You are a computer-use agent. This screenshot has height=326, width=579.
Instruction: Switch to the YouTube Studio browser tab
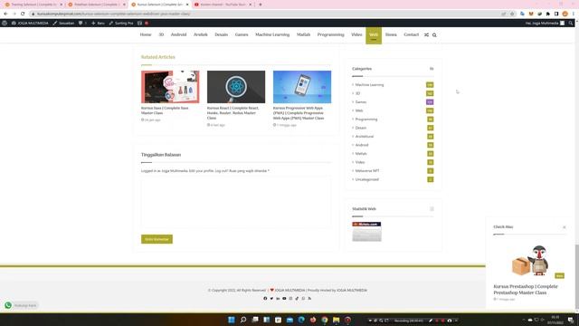coord(223,5)
